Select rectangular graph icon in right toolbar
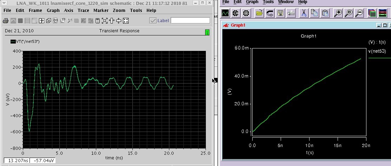391x166 pixels. [226, 13]
